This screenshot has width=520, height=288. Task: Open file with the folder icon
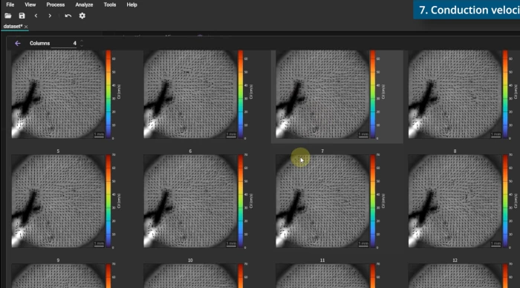8,16
